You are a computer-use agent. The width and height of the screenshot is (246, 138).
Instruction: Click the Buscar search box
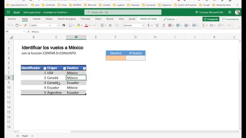coord(123,12)
